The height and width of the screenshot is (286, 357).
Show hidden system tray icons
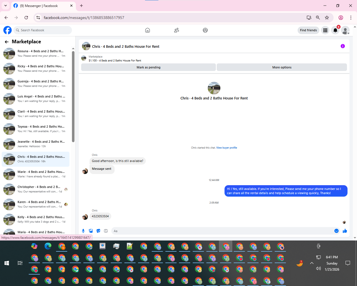(x=312, y=263)
